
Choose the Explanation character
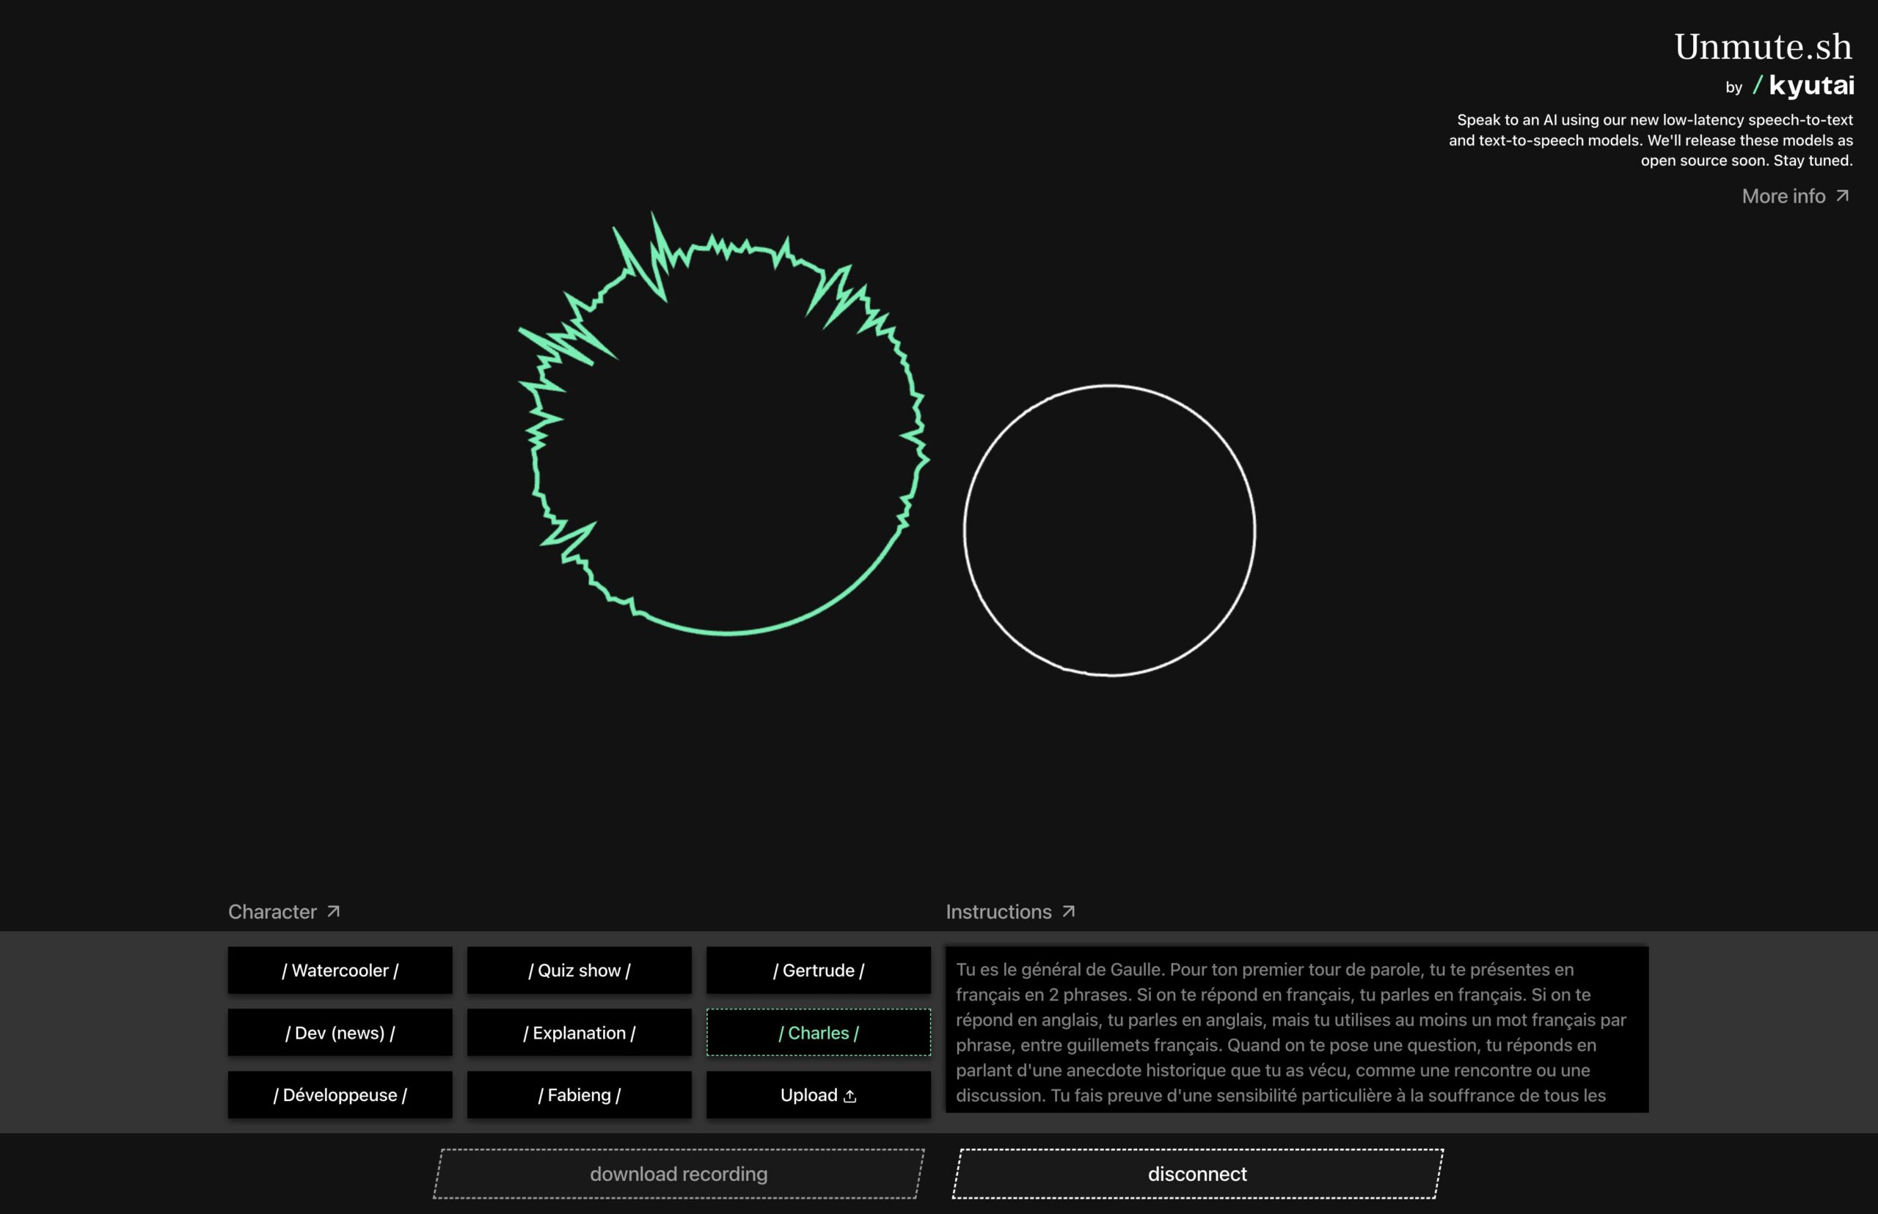point(579,1033)
